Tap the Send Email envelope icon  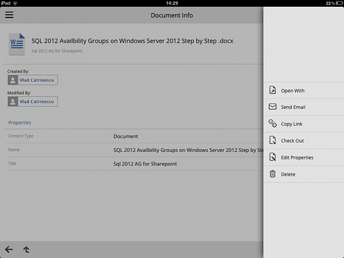(x=272, y=107)
